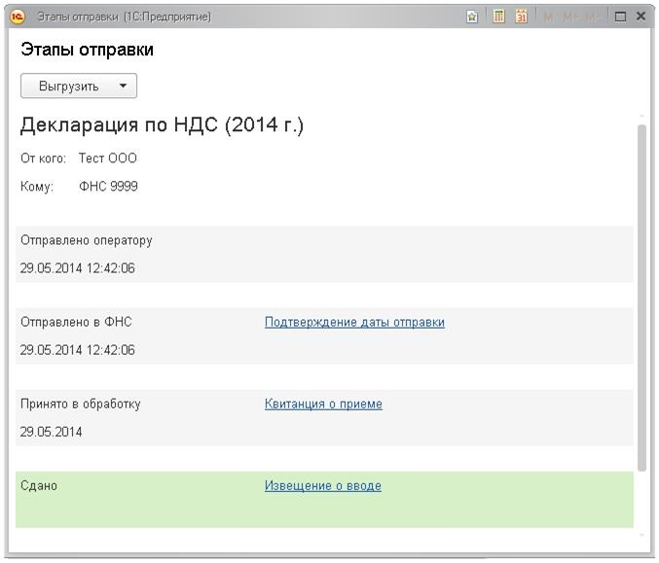Maximize the Этапы отправки window
The height and width of the screenshot is (563, 659).
[620, 17]
